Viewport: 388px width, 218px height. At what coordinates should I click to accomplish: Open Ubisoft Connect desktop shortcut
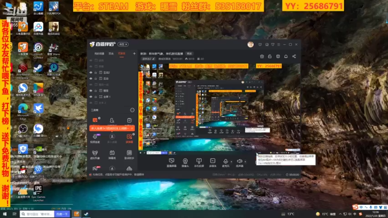click(38, 50)
